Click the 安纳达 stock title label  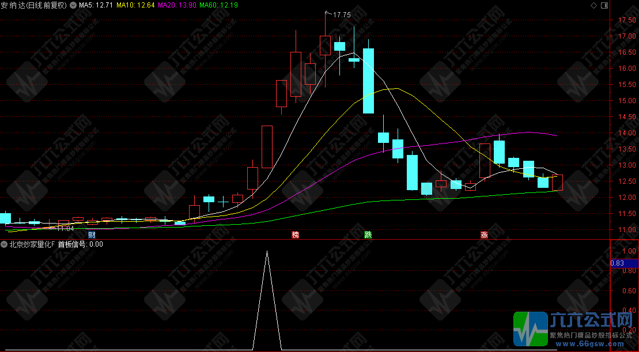pos(33,5)
